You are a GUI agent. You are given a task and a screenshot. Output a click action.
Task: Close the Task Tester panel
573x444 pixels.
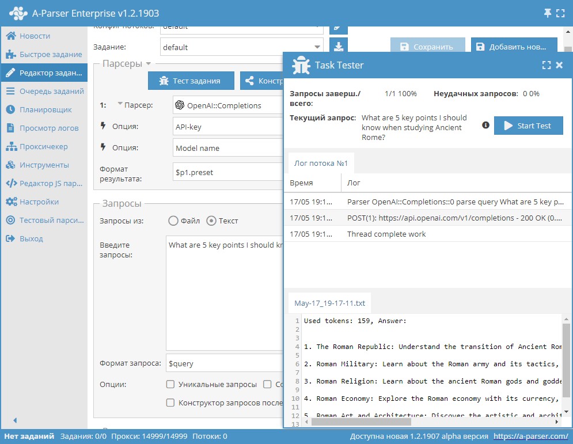point(559,65)
